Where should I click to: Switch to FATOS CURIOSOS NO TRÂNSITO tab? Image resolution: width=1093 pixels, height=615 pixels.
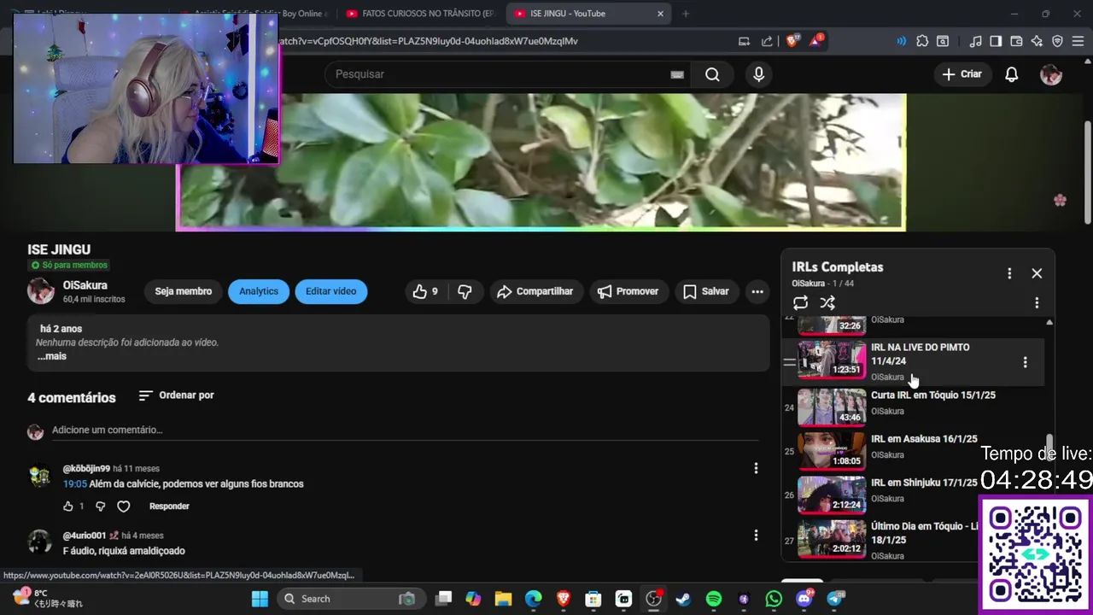click(x=421, y=14)
